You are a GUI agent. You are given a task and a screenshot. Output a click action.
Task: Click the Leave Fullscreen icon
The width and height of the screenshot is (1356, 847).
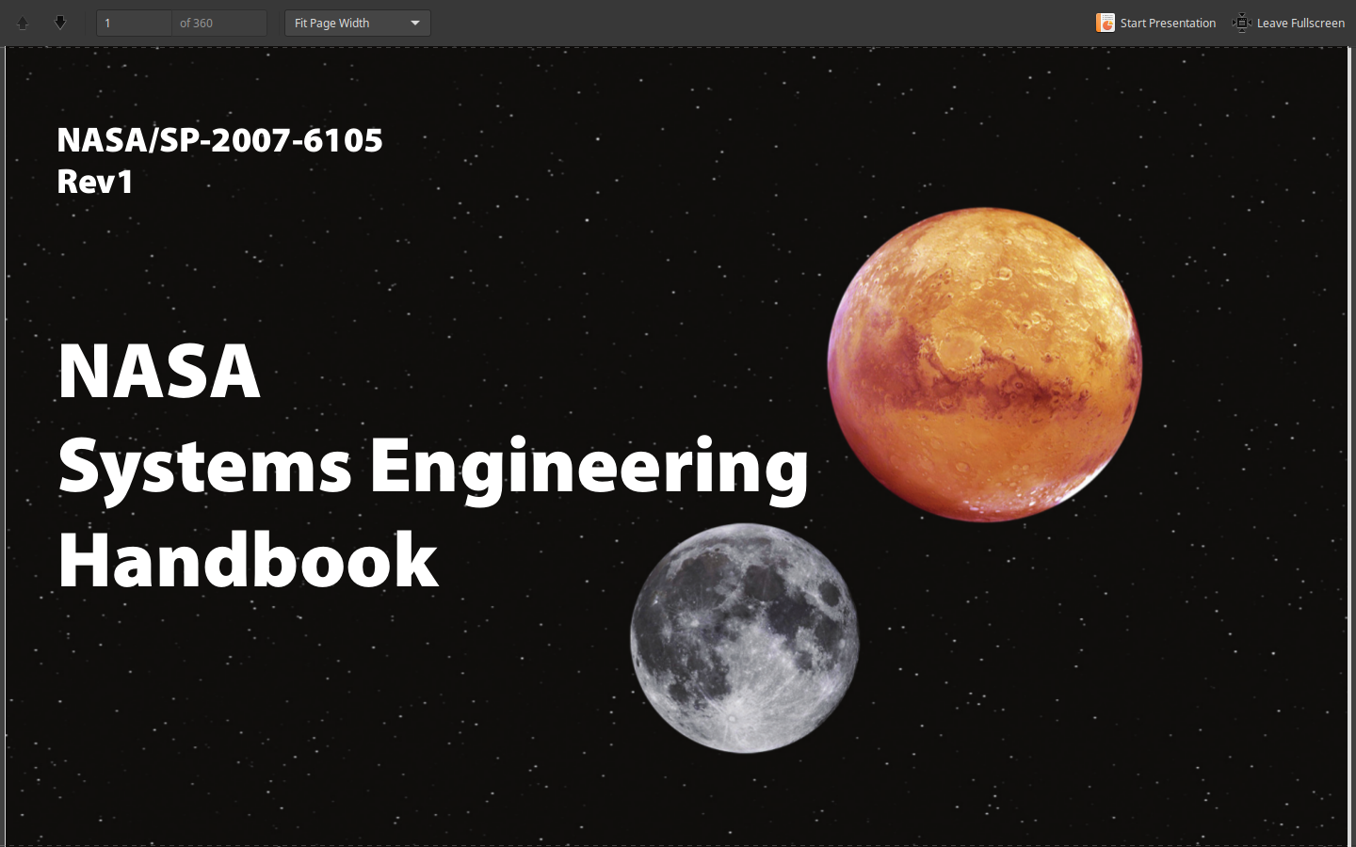pos(1242,23)
